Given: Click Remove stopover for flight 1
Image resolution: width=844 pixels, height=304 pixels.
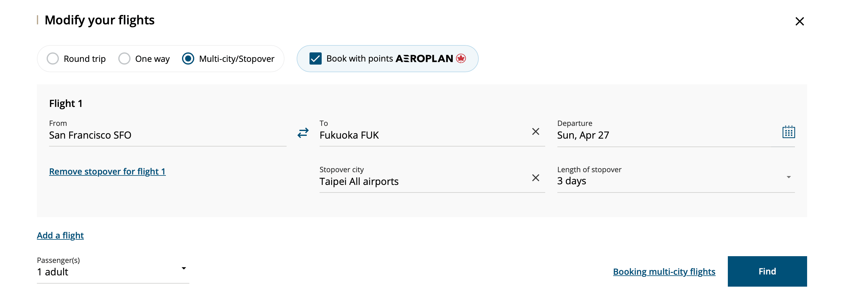Looking at the screenshot, I should (x=107, y=171).
